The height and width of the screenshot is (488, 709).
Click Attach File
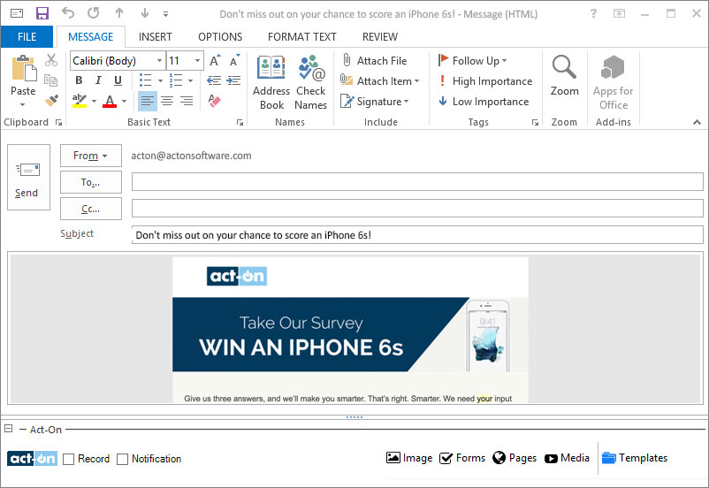[374, 61]
